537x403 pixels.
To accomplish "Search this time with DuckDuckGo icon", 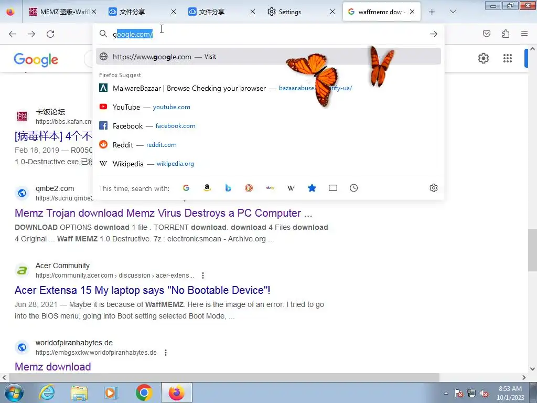I will pyautogui.click(x=249, y=188).
